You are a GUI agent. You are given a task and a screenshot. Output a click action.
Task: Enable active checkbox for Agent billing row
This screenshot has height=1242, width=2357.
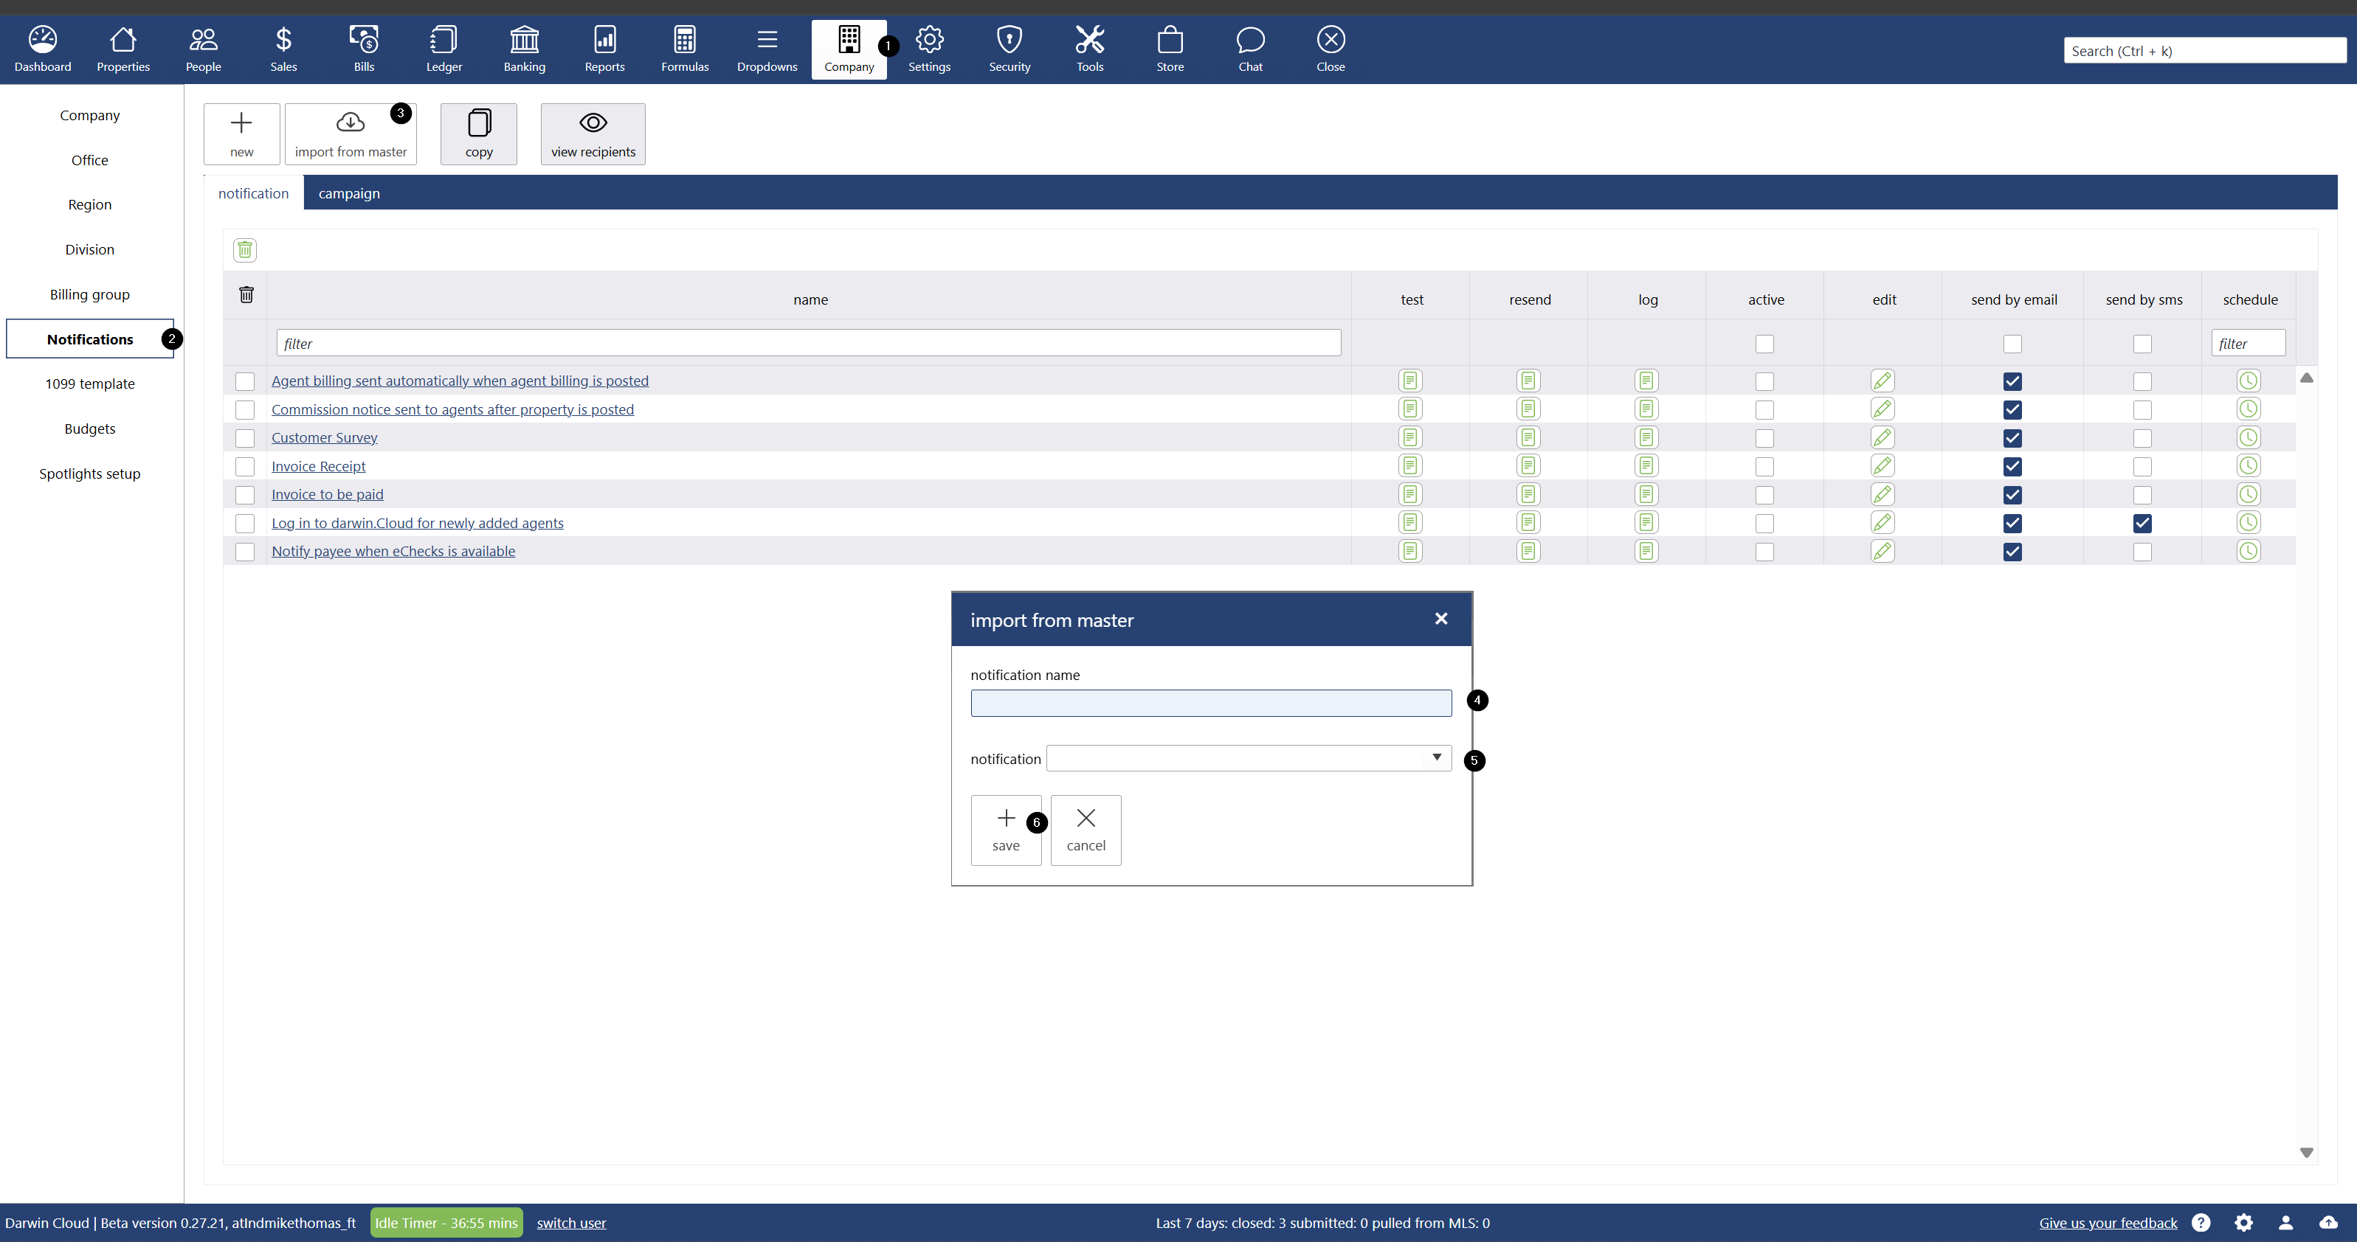point(1764,381)
